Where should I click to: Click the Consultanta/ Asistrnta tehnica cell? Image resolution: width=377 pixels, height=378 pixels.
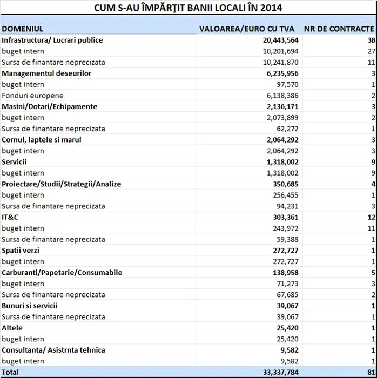(53, 350)
